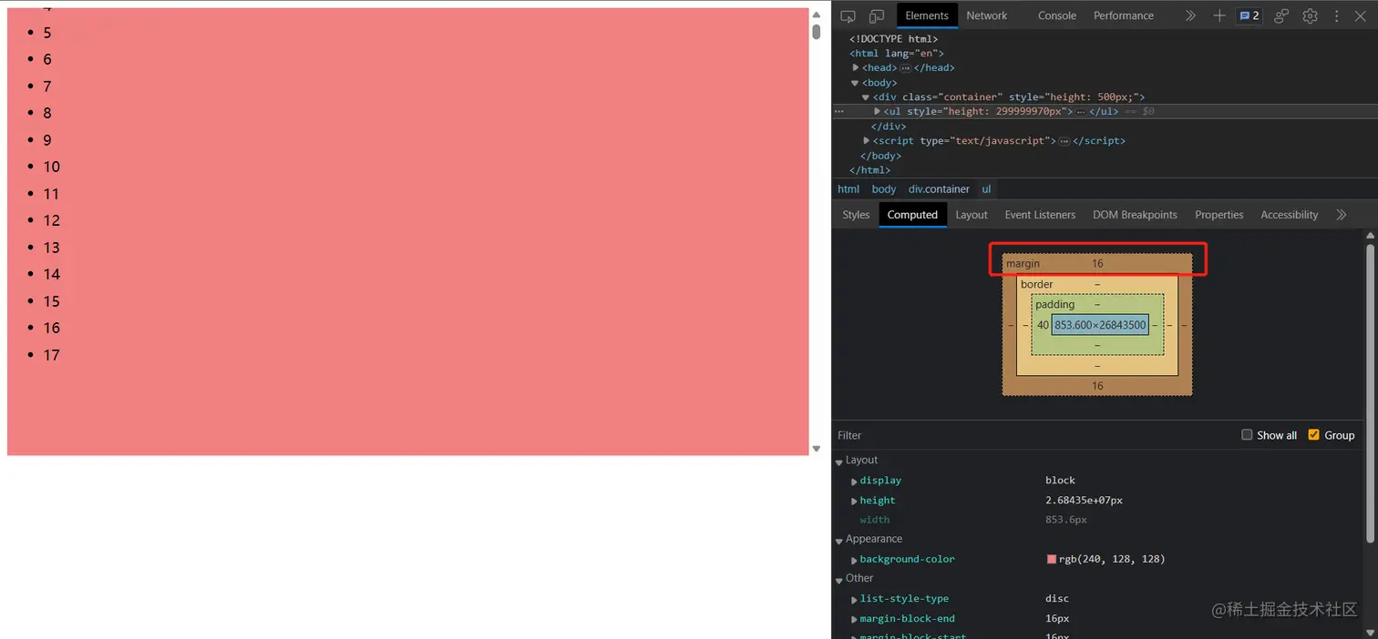Image resolution: width=1378 pixels, height=639 pixels.
Task: Expand the background-color property details
Action: click(854, 560)
